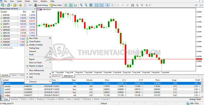Viewport: 204px width, 105px height.
Task: Pick the diagonal trendline tool
Action: [128, 5]
